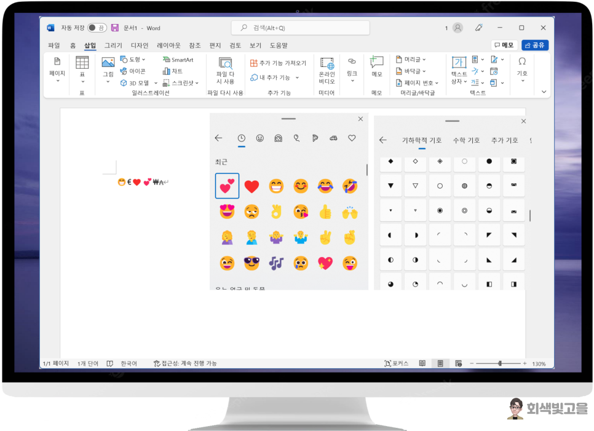Switch to the 수학 기호 tab

(466, 141)
